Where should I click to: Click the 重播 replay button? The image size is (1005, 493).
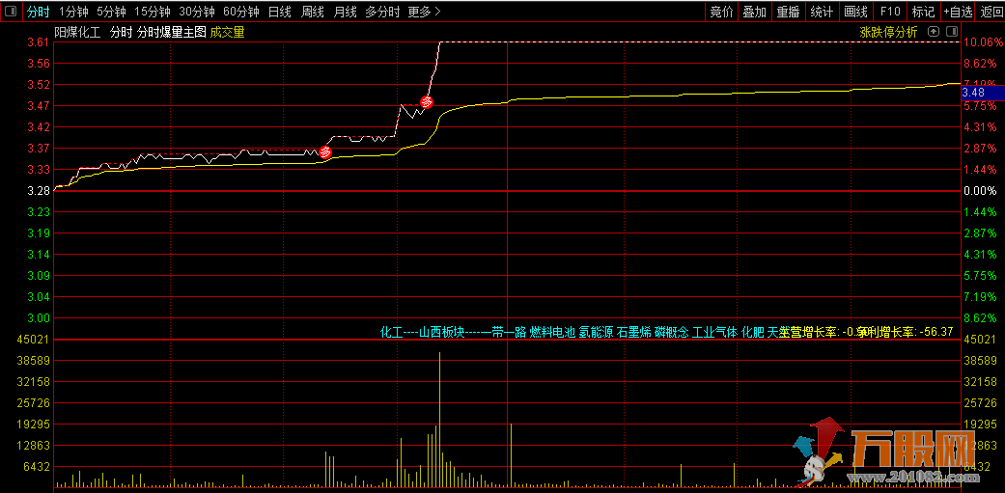[789, 12]
